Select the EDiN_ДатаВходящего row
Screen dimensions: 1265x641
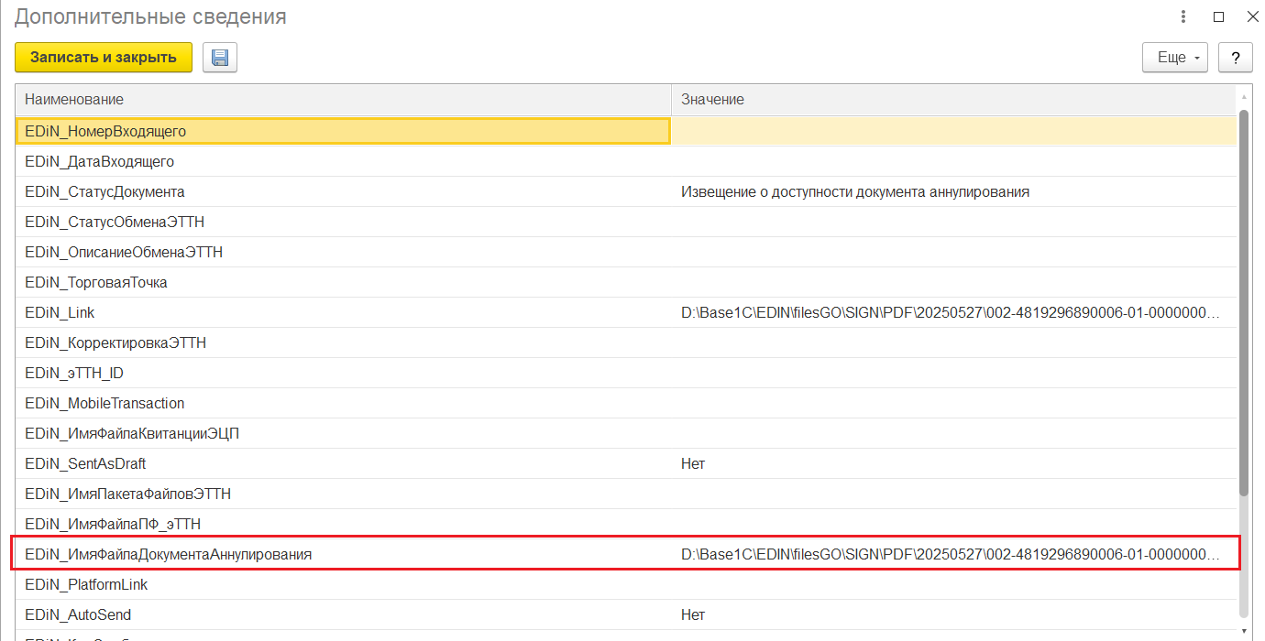tap(626, 161)
